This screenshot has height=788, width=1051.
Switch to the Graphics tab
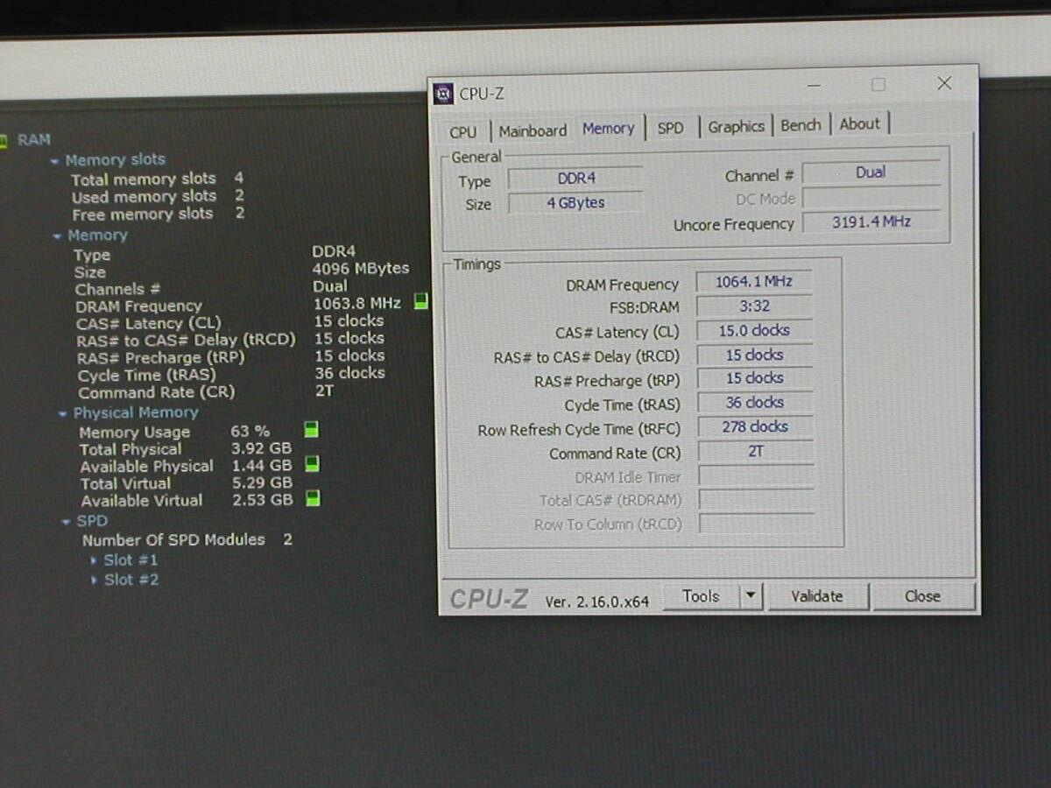point(736,126)
